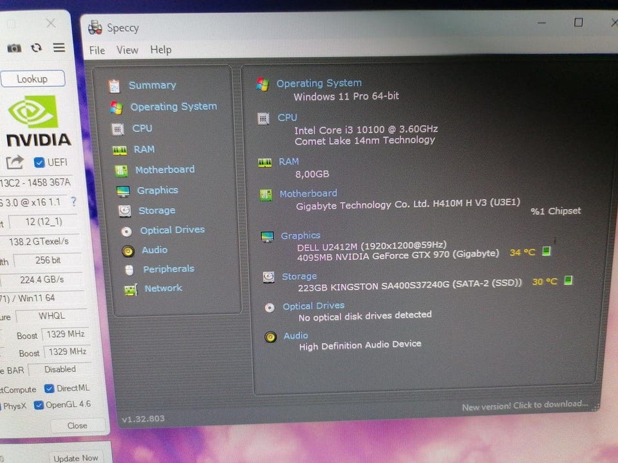Screen dimensions: 618x463
Task: Select Operating System in the sidebar
Action: click(x=173, y=107)
